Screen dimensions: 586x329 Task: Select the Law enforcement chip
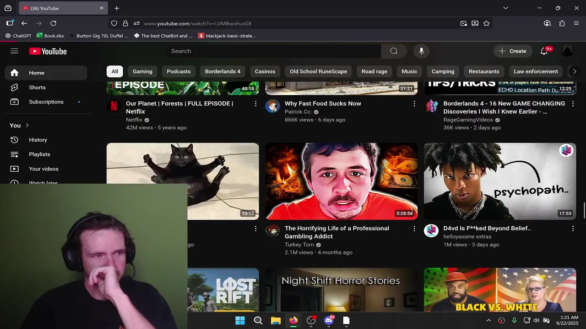(536, 71)
